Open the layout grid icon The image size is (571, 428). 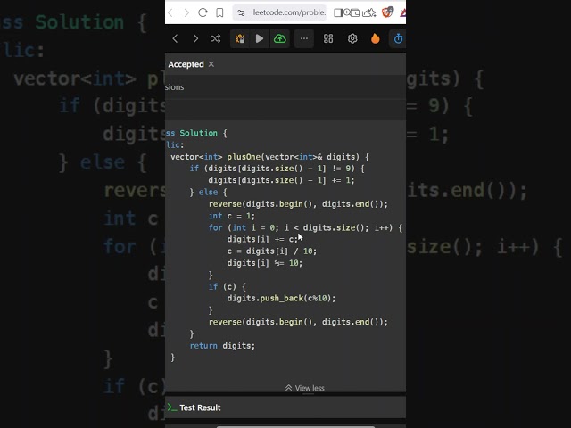328,38
